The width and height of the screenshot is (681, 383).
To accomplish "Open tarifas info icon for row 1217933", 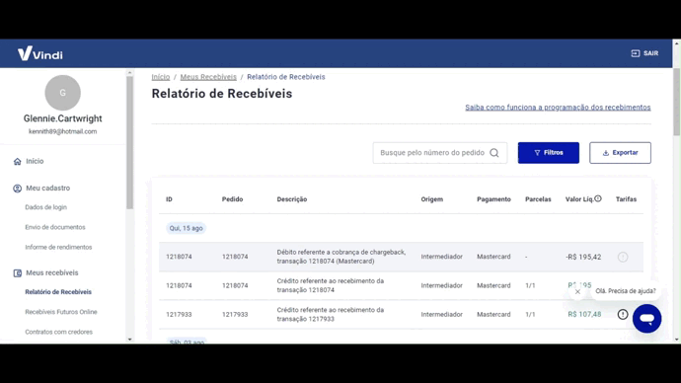I will pyautogui.click(x=623, y=314).
